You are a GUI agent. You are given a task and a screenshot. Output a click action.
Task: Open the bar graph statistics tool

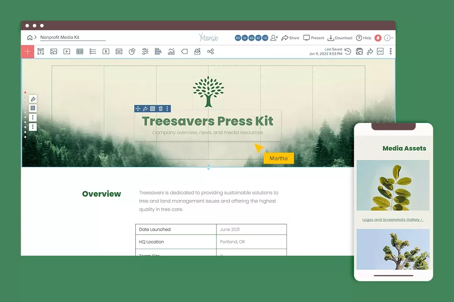point(171,51)
